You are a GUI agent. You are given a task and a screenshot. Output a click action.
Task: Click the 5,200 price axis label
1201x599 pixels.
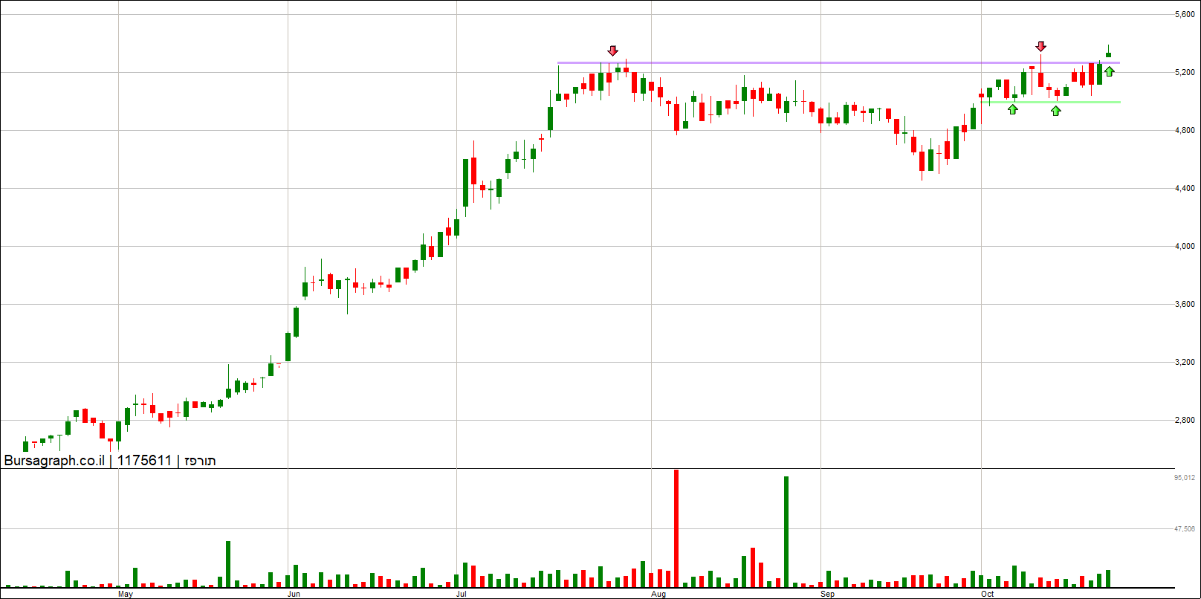coord(1185,72)
